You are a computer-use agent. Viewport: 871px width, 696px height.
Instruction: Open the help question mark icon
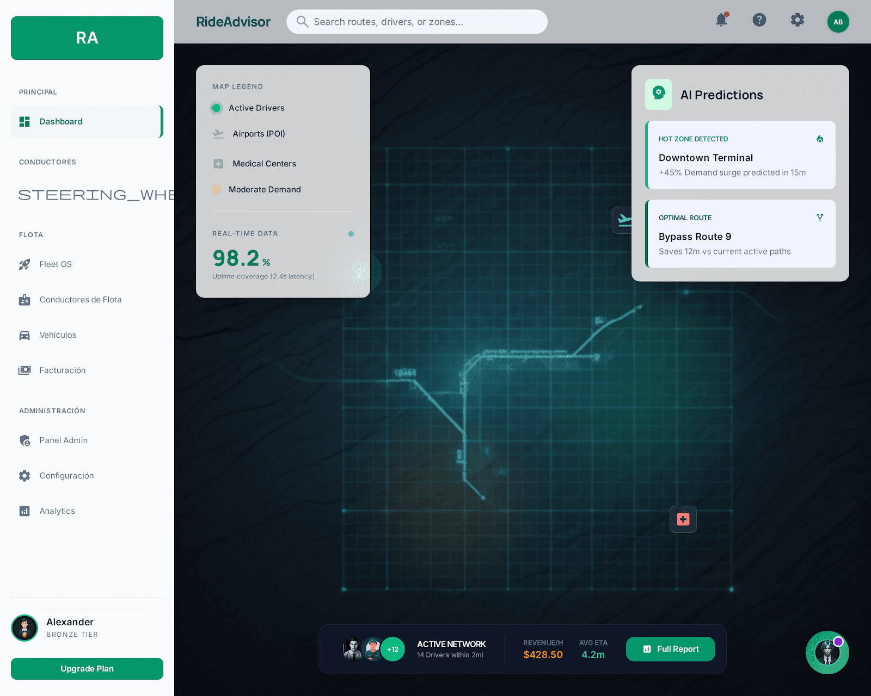pos(759,20)
